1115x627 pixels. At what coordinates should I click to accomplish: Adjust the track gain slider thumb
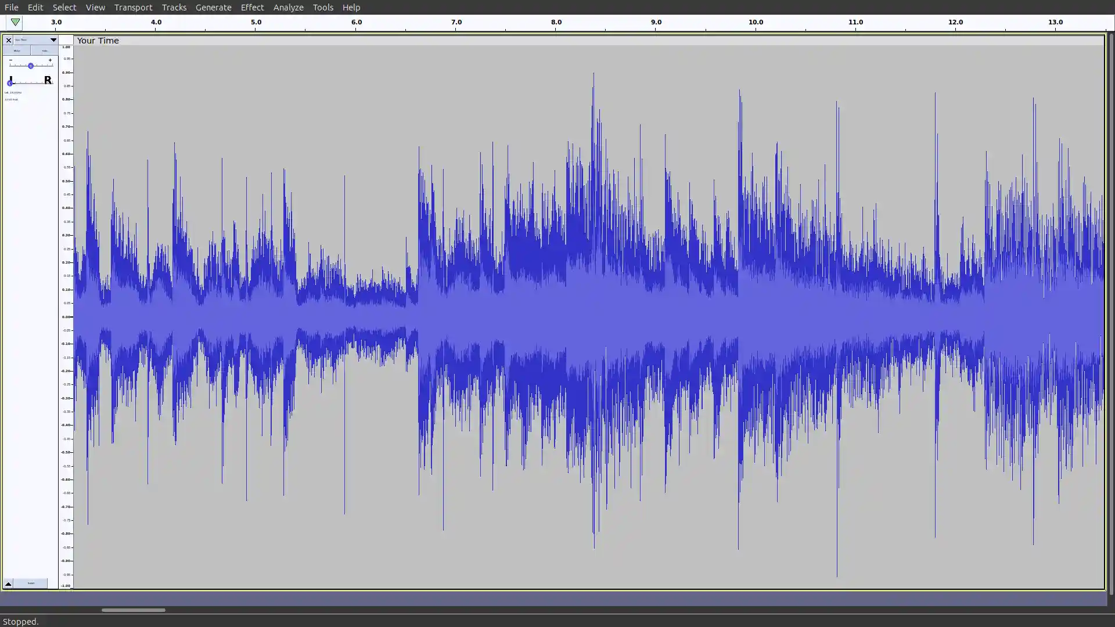[x=30, y=66]
